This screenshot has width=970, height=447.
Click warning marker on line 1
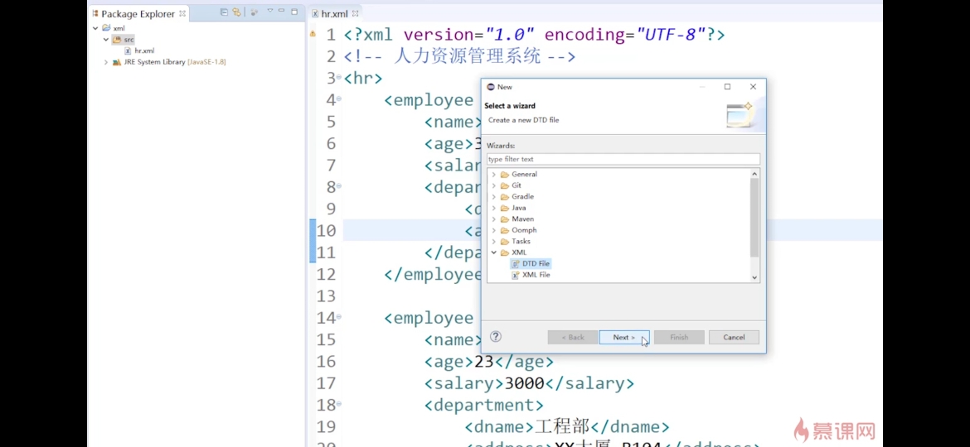[x=313, y=34]
